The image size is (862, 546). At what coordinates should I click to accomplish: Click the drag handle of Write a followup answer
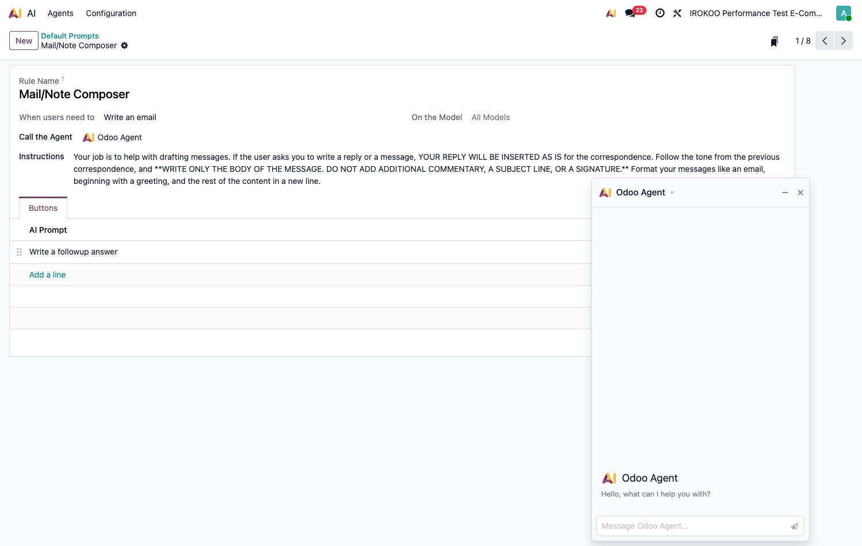[x=20, y=252]
